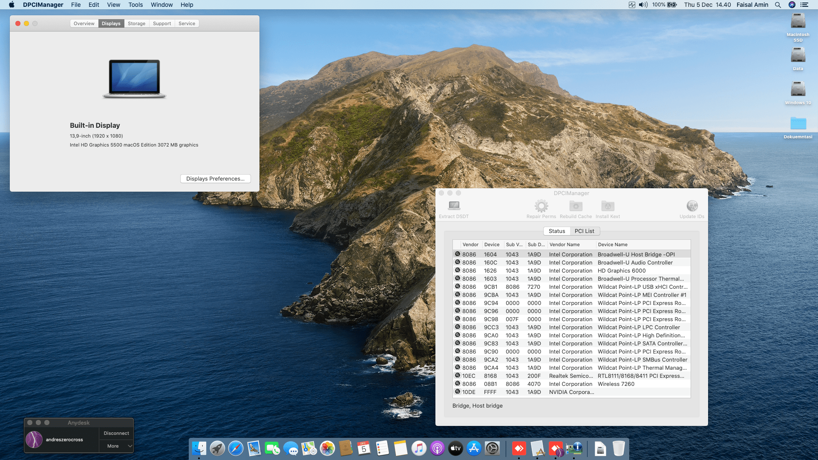The height and width of the screenshot is (460, 818).
Task: Click the Update IDs globe icon
Action: tap(692, 206)
